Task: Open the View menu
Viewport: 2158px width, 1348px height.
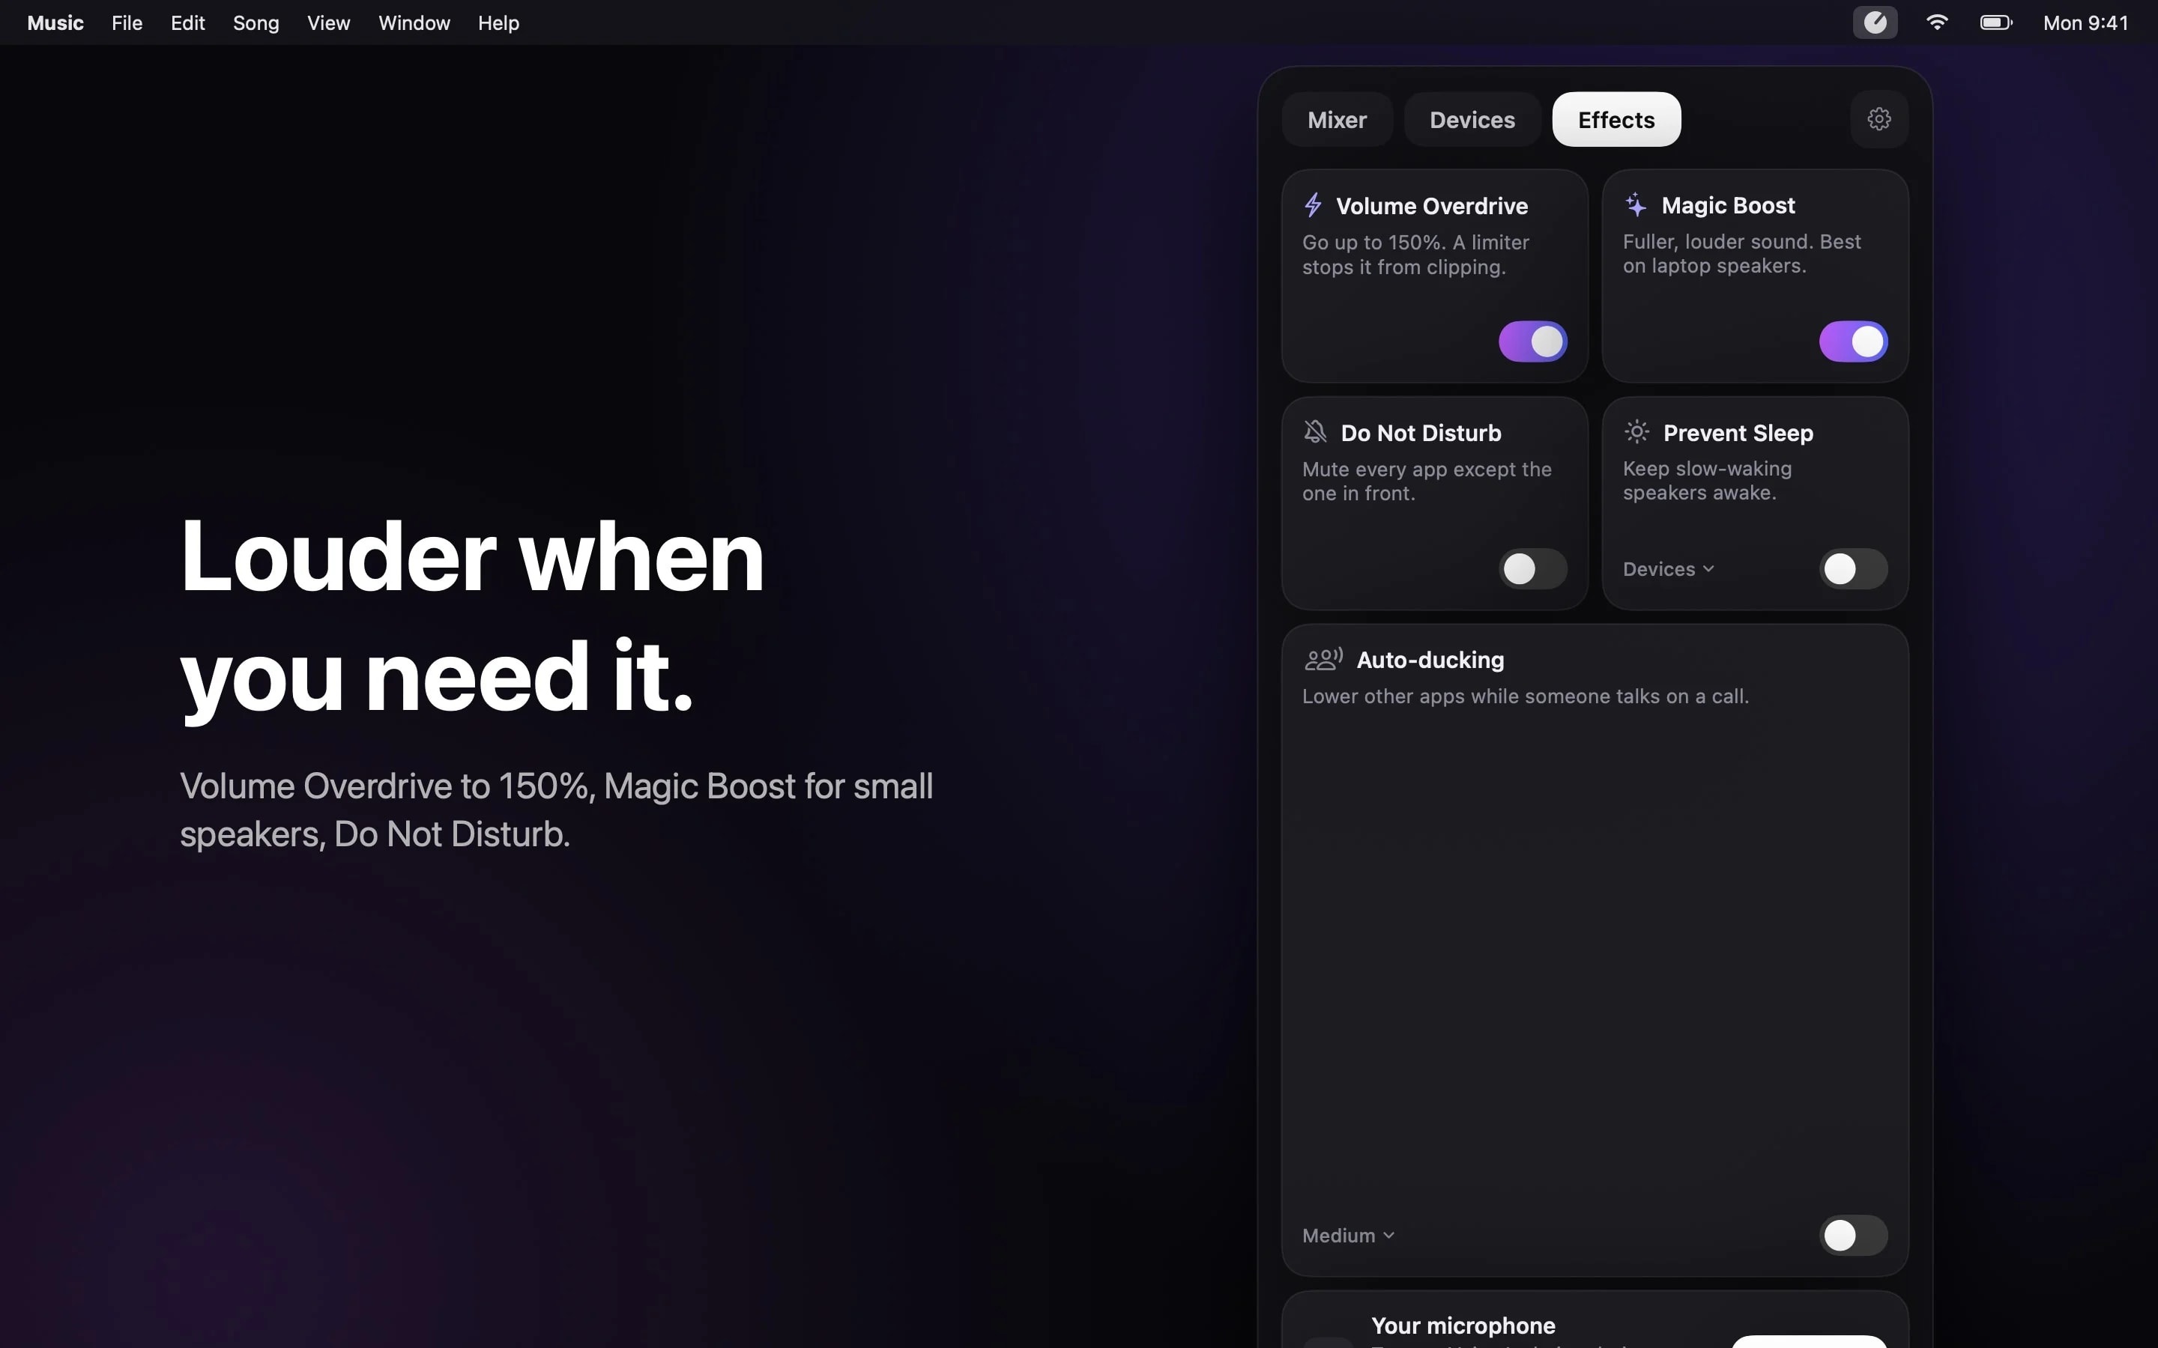Action: coord(328,23)
